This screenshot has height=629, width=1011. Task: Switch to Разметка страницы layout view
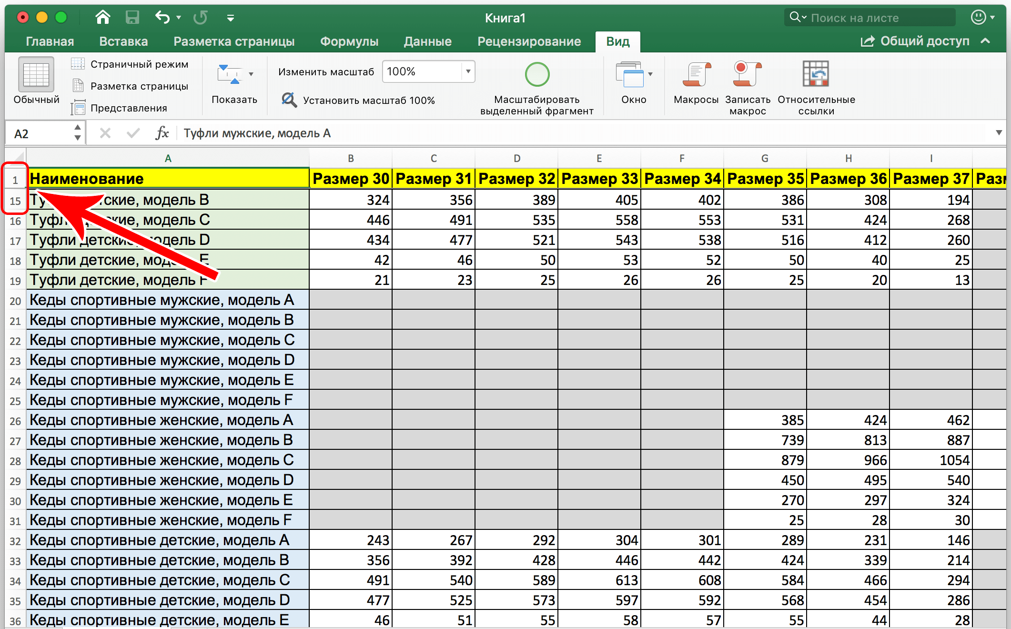[x=130, y=86]
